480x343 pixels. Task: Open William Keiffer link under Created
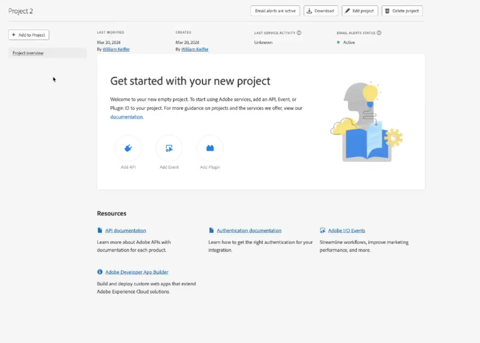(195, 49)
